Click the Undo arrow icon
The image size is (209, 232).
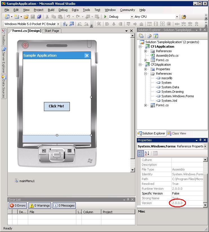(x=68, y=17)
